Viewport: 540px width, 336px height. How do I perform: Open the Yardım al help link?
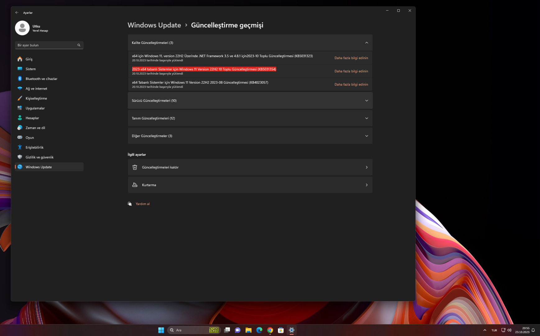pyautogui.click(x=143, y=204)
